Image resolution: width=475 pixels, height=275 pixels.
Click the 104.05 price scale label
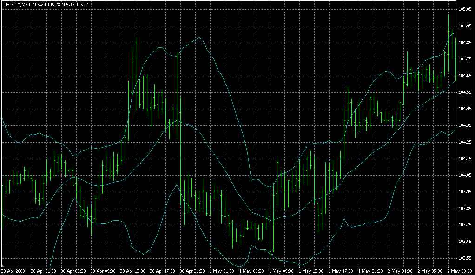coord(465,175)
